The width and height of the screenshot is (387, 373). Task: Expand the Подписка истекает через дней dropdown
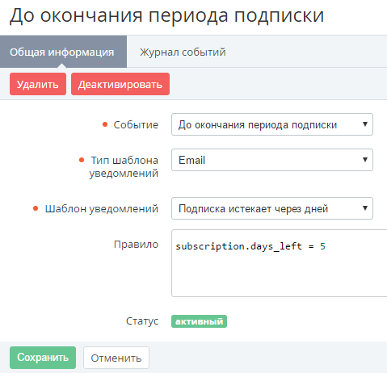[x=272, y=208]
